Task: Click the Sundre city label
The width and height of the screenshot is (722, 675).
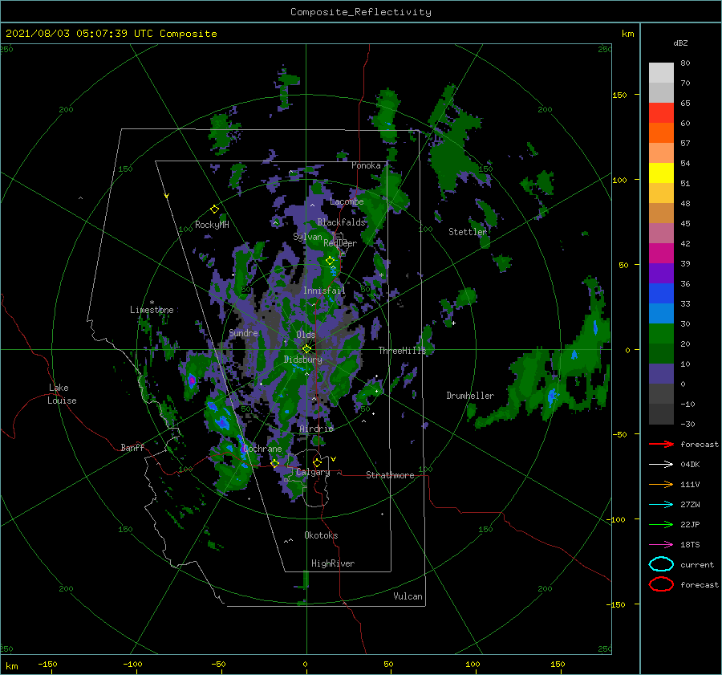Action: click(243, 333)
